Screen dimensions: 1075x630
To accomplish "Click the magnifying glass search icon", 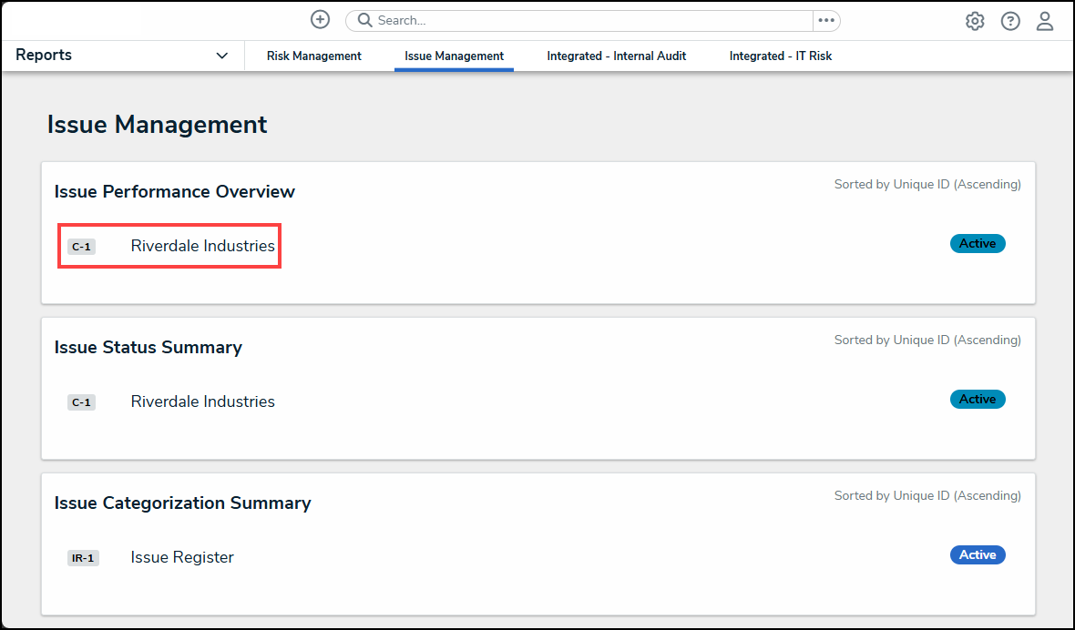I will (364, 20).
